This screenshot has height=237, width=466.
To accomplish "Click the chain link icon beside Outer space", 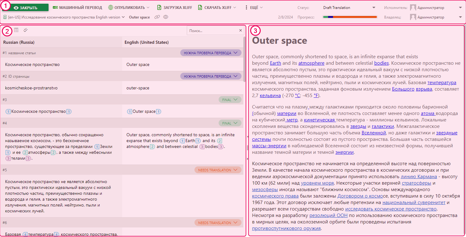I will (x=157, y=17).
